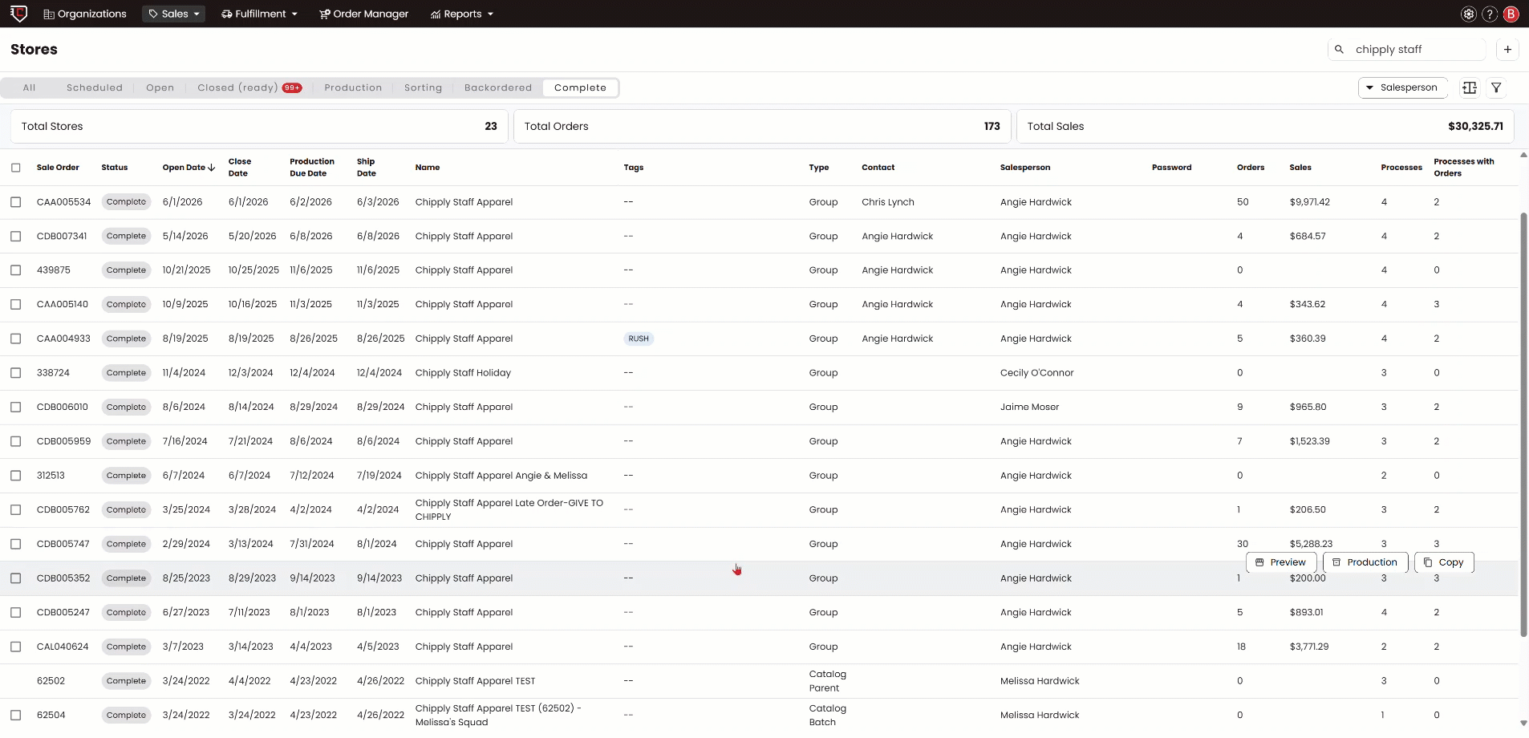The width and height of the screenshot is (1529, 738).
Task: Toggle the select-all checkbox in the header
Action: (16, 168)
